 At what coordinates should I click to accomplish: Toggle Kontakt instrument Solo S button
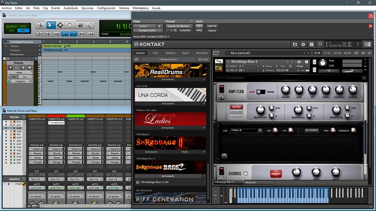[x=314, y=62]
